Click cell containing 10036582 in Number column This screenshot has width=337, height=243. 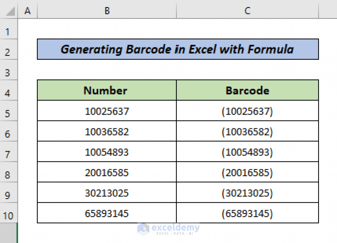click(107, 131)
